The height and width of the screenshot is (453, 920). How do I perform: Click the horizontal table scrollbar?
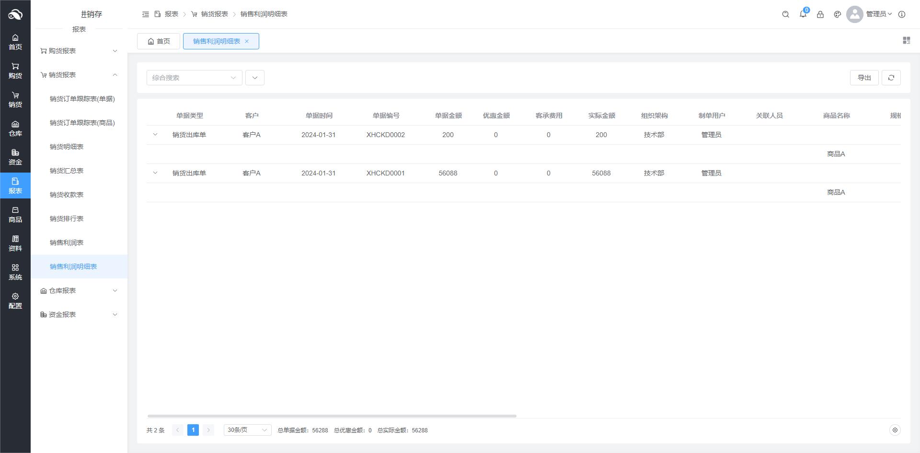[332, 416]
